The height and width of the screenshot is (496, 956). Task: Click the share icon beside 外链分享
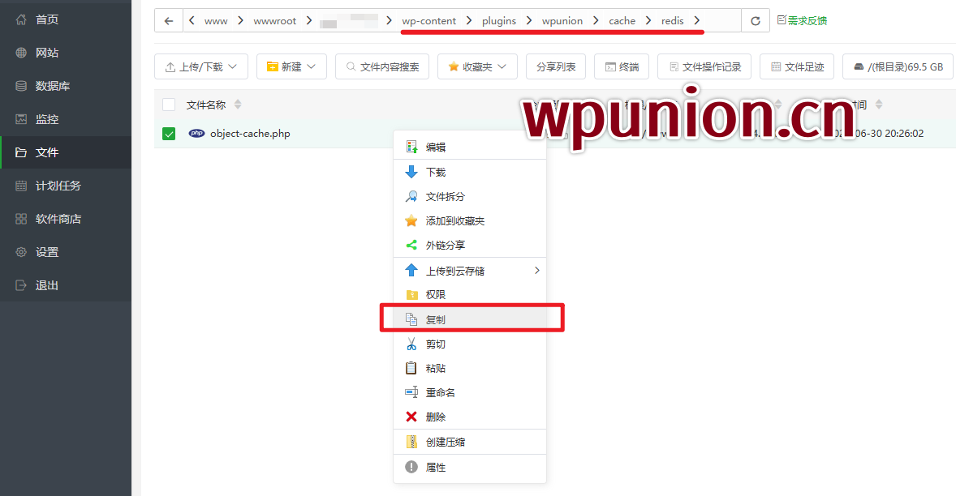(411, 246)
